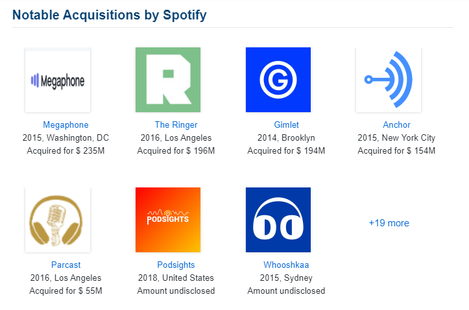The width and height of the screenshot is (469, 310).
Task: Select the Gimlet blue G logo
Action: pos(278,80)
